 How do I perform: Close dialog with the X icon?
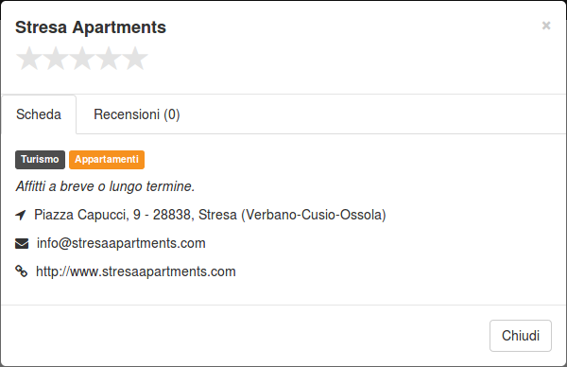click(546, 26)
